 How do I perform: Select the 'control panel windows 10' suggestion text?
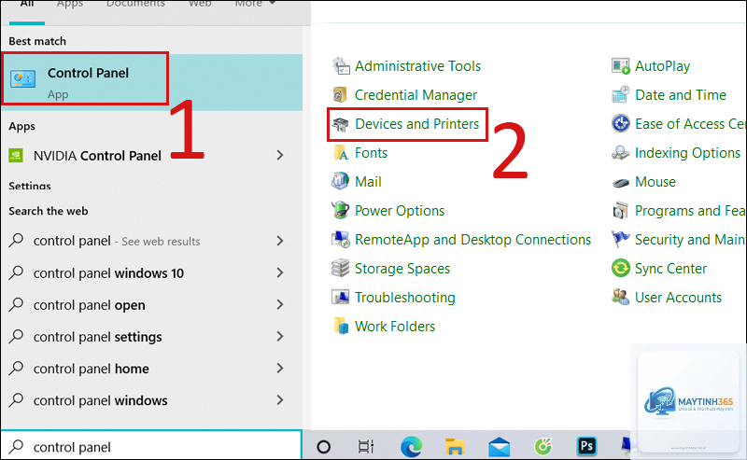tap(108, 273)
